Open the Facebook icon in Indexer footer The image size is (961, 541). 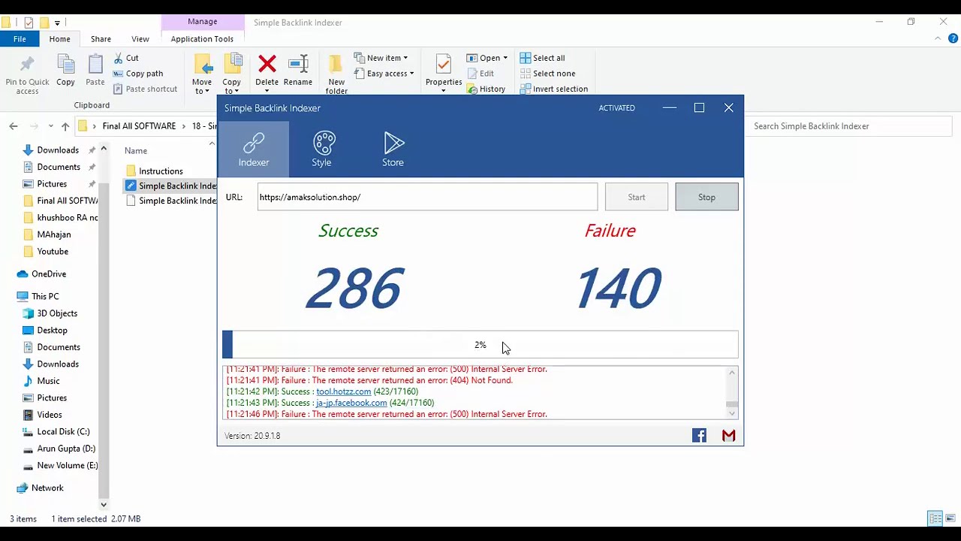[699, 436]
